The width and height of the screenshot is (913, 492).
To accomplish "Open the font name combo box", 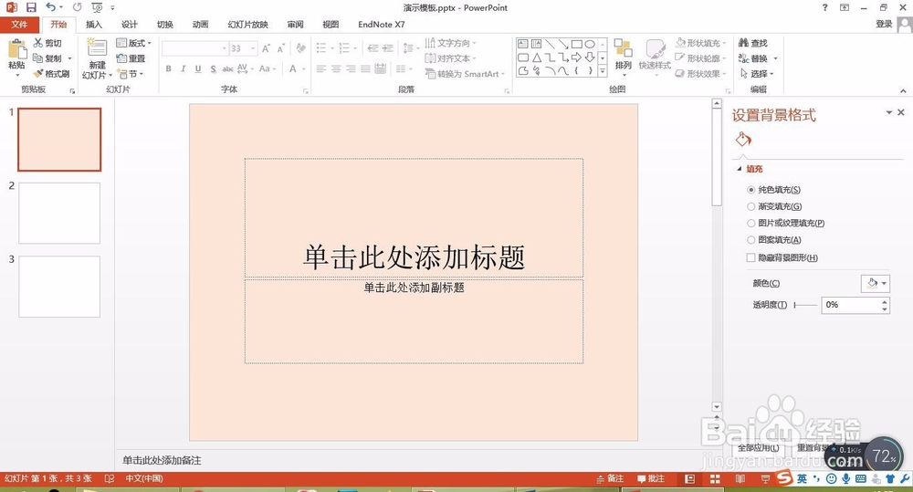I will point(194,48).
